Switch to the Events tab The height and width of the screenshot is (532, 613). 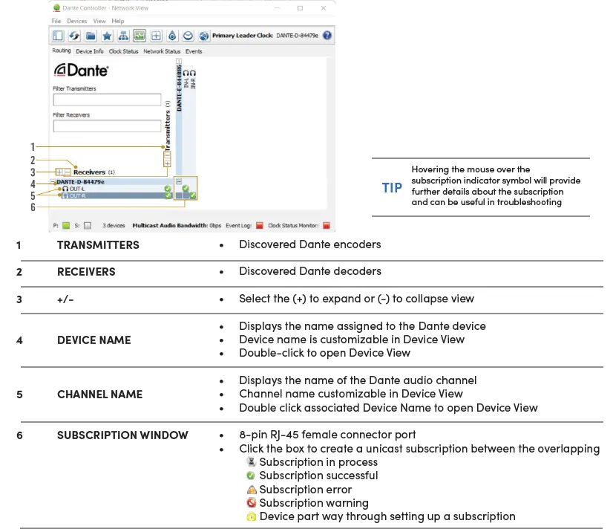pos(194,51)
